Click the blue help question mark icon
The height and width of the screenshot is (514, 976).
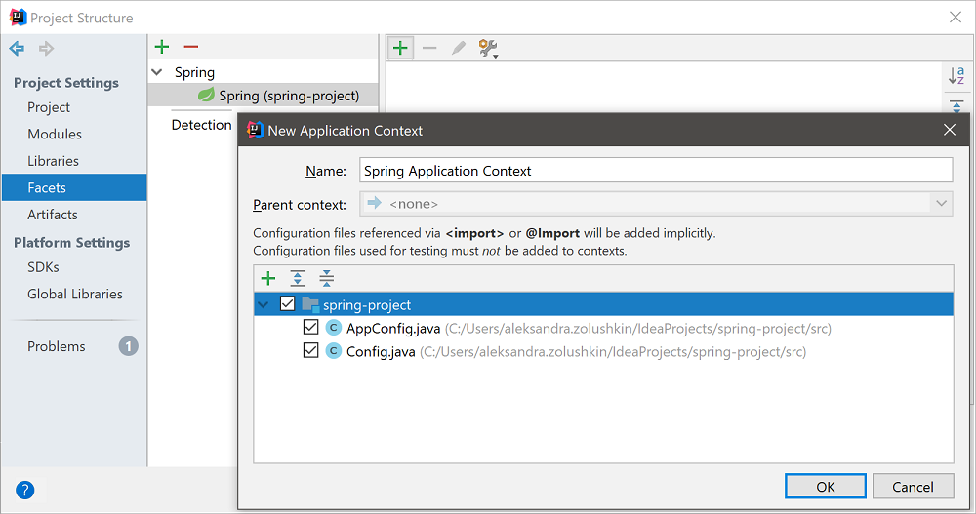click(x=25, y=490)
